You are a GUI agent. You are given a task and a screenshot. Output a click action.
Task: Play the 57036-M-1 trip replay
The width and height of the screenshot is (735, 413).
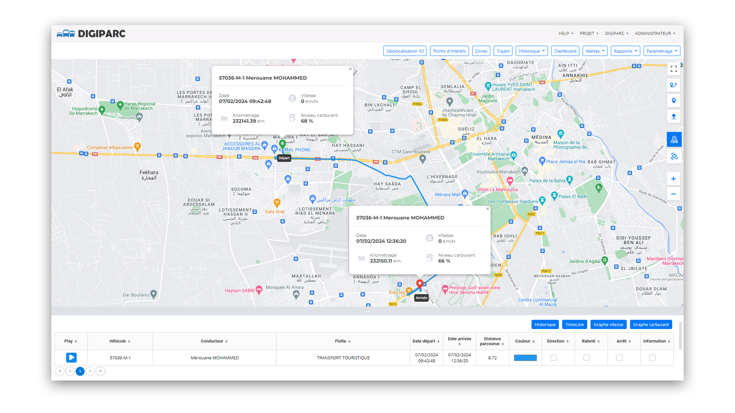71,358
